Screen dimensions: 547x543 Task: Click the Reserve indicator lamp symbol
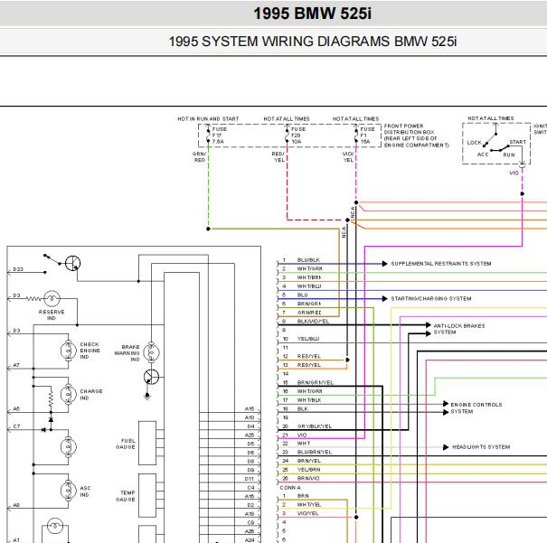[x=52, y=299]
